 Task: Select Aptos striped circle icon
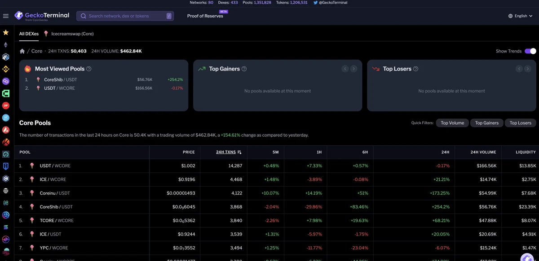6,191
